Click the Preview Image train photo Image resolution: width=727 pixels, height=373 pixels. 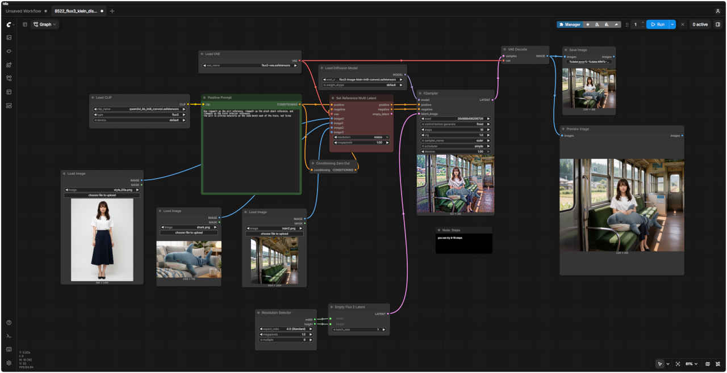tap(622, 205)
